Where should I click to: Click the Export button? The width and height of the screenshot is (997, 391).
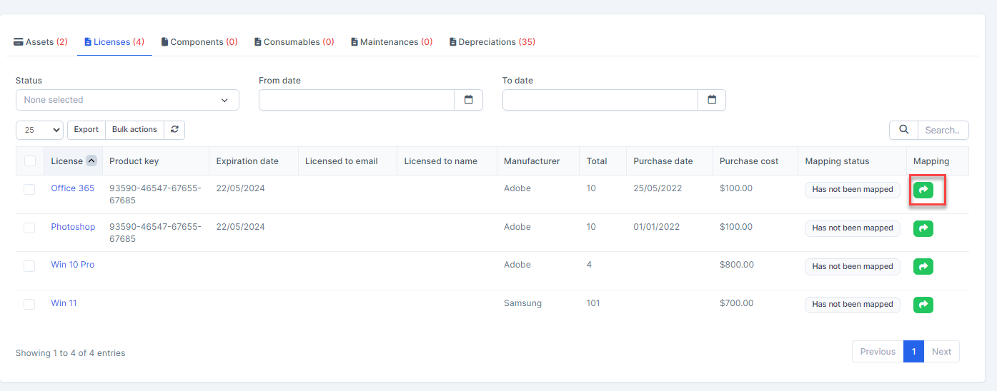tap(86, 130)
